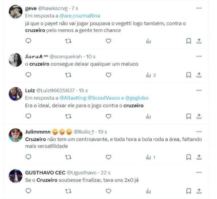Open more options for Julimmmn's tweet

tap(199, 132)
